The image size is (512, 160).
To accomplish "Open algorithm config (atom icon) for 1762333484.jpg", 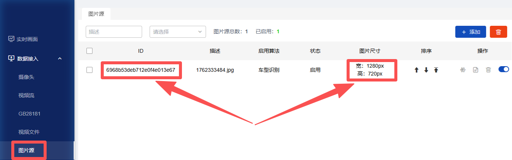I will [463, 70].
